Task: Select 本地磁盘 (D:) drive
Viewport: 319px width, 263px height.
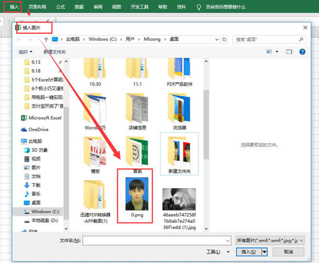Action: 43,220
